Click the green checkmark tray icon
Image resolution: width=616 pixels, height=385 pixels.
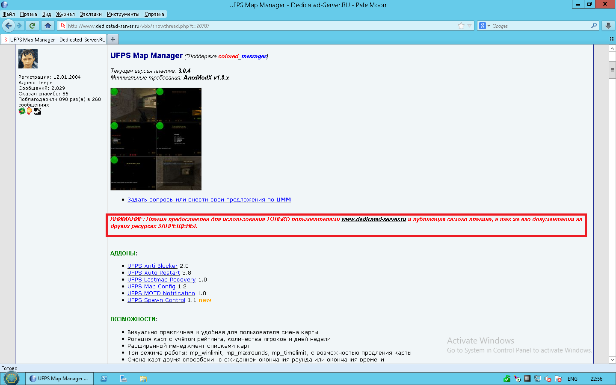[x=507, y=379]
